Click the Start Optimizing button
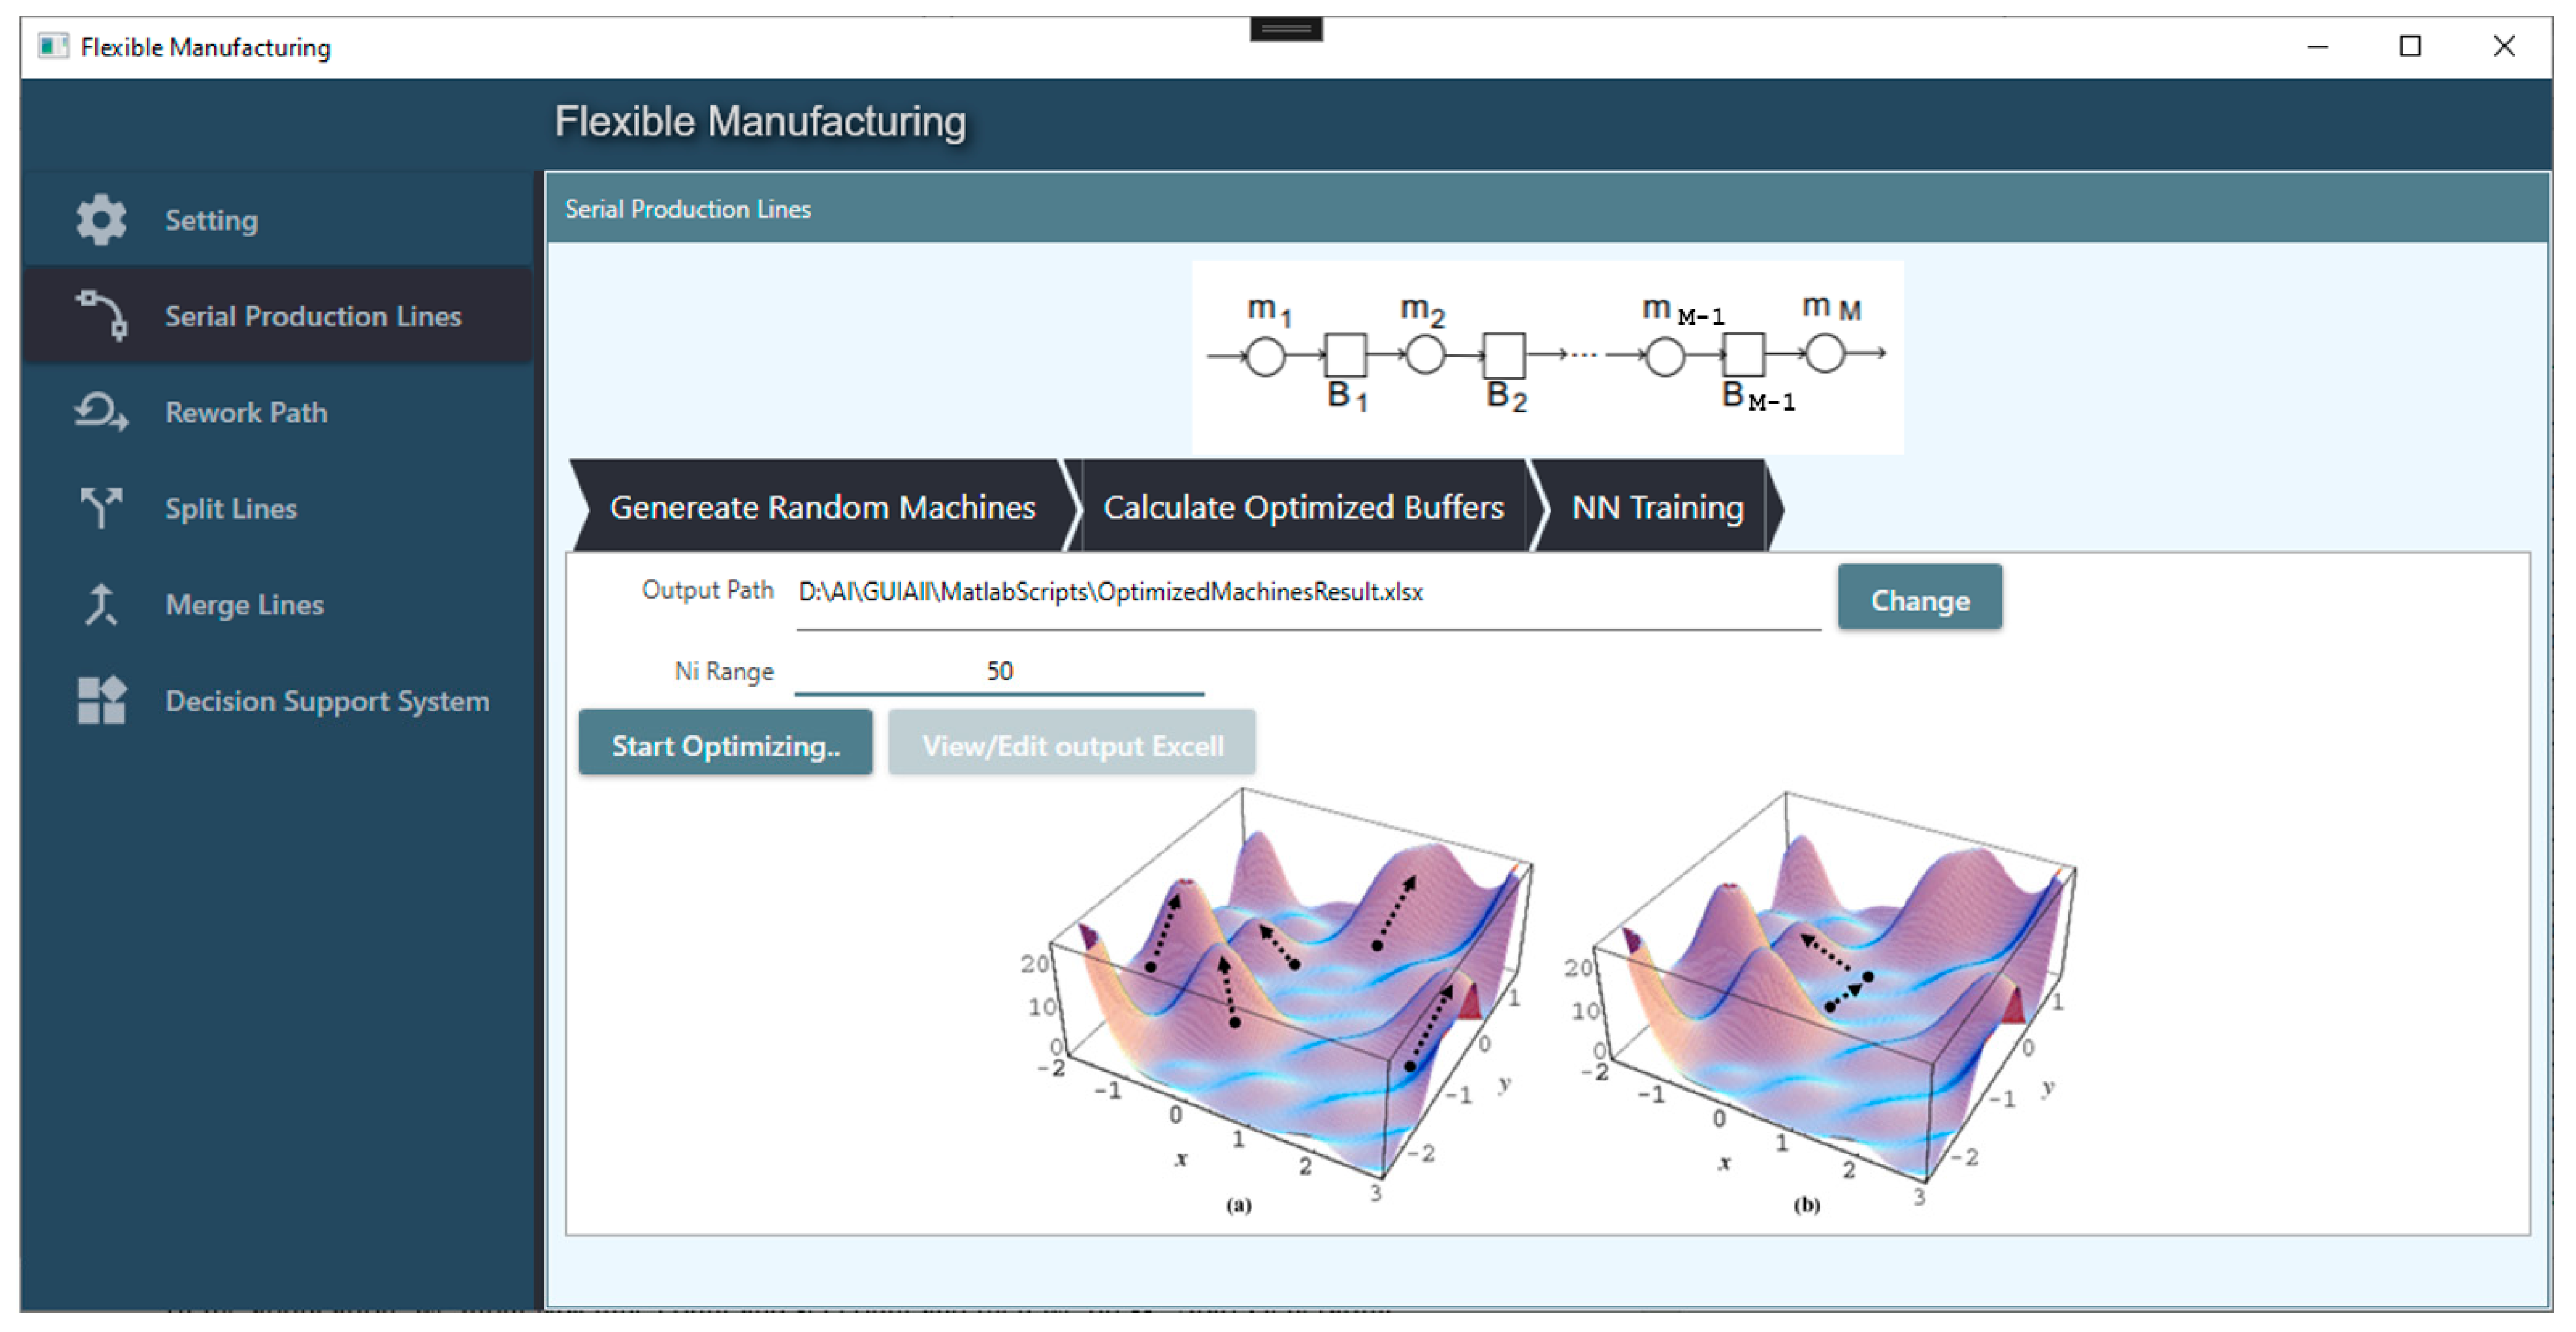2576x1332 pixels. [x=725, y=745]
